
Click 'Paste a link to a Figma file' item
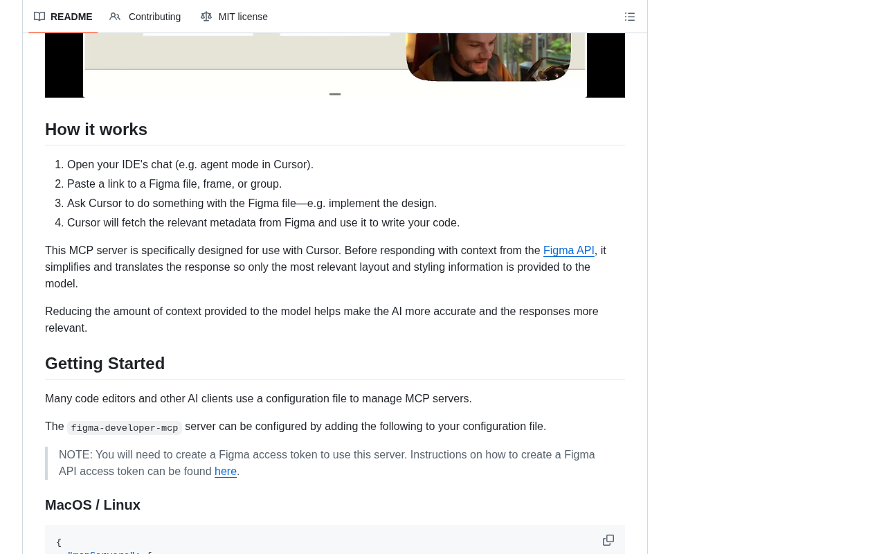174,184
